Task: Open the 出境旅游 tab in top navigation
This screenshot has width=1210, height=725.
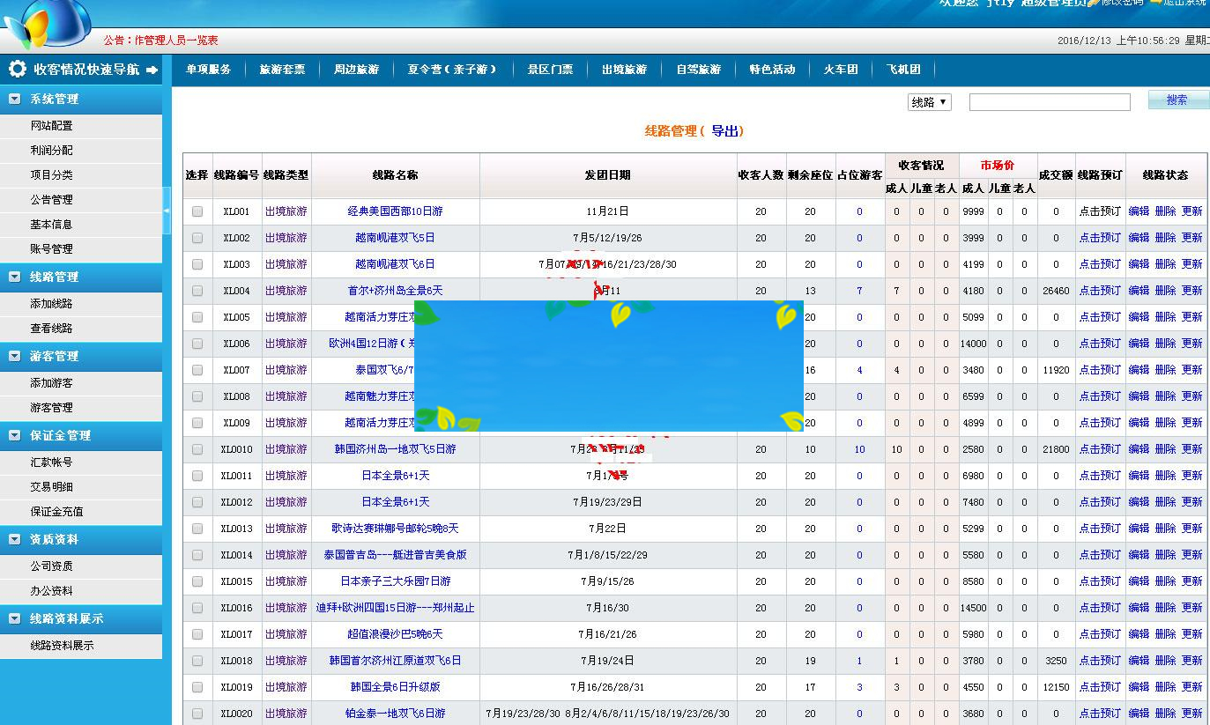Action: 624,70
